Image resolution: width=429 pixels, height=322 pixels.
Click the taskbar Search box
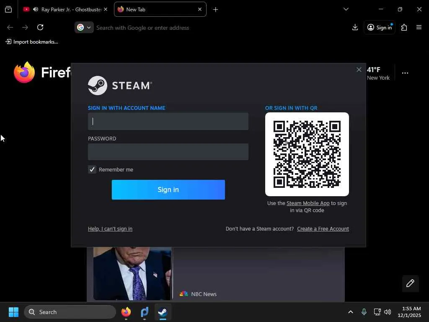(x=70, y=312)
